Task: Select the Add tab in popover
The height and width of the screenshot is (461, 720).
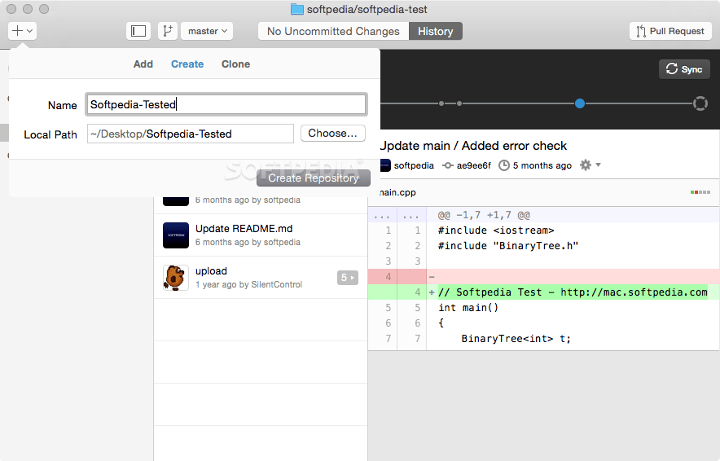Action: click(143, 64)
